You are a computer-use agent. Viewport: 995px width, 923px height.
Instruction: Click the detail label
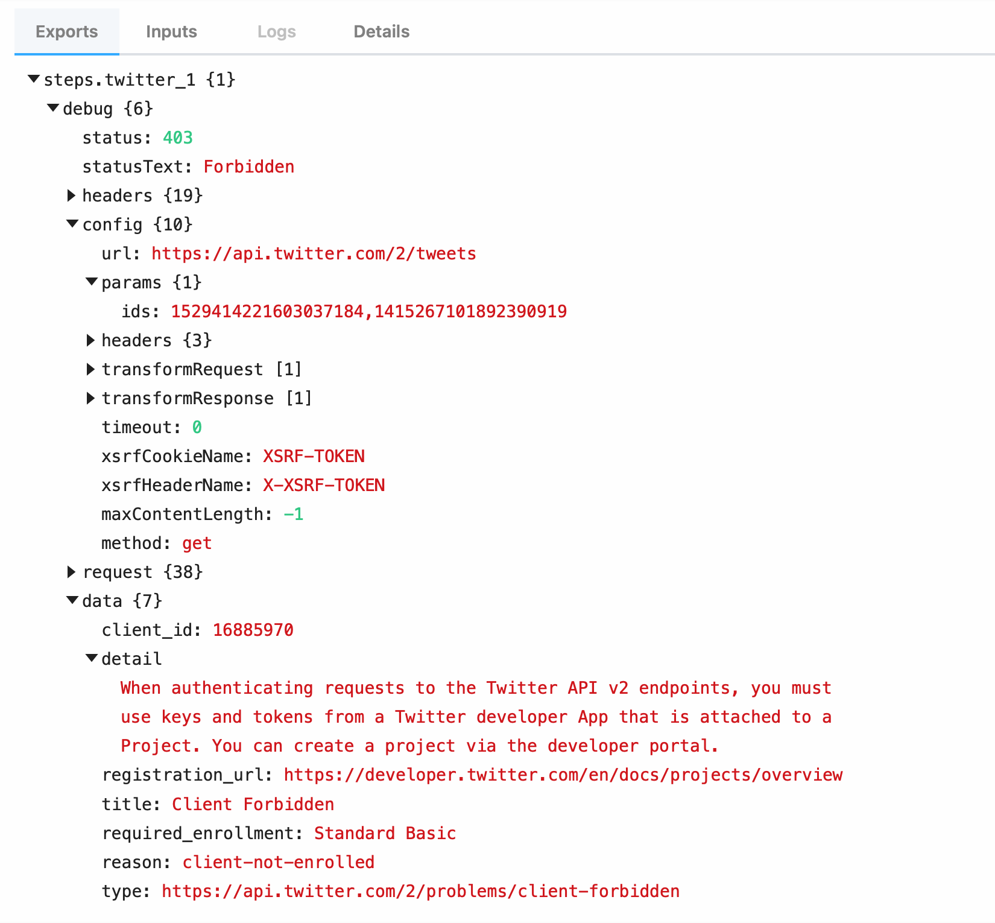point(131,659)
